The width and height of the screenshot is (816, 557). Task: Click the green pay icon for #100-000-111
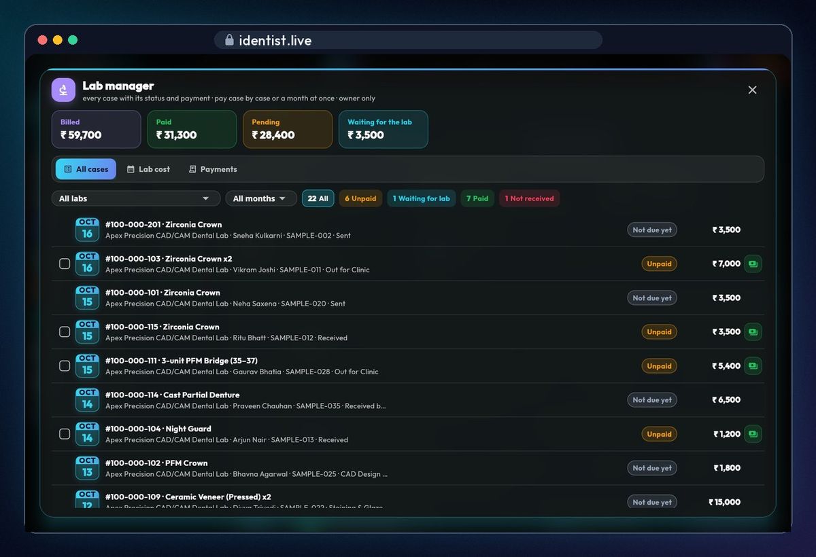(x=753, y=365)
